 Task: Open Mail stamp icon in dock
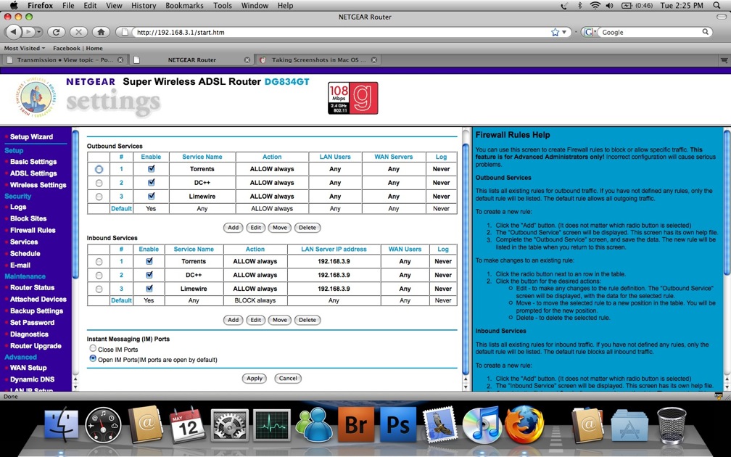pos(439,424)
